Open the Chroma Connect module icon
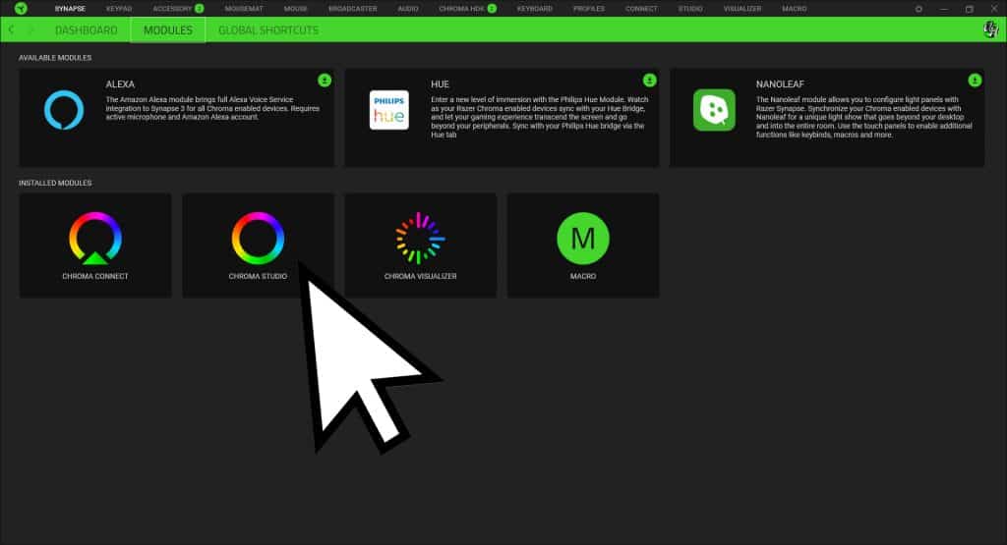This screenshot has width=1007, height=545. [x=95, y=238]
